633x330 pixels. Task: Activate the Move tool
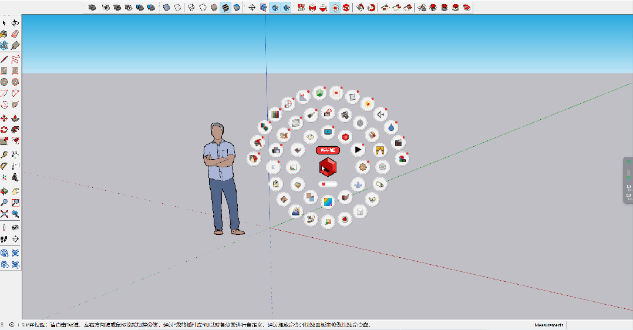[4, 119]
